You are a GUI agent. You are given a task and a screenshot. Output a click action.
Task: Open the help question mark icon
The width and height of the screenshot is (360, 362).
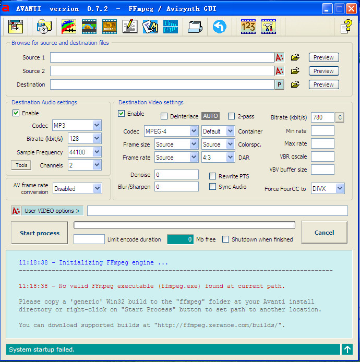pyautogui.click(x=346, y=27)
